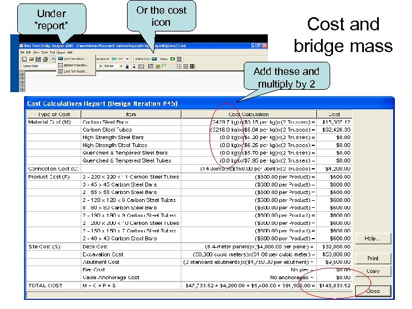Go to previous iteration with cyan arrow

pos(114,59)
